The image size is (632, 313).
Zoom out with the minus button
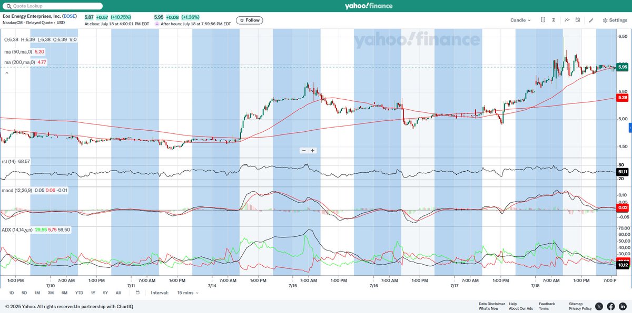click(x=304, y=151)
